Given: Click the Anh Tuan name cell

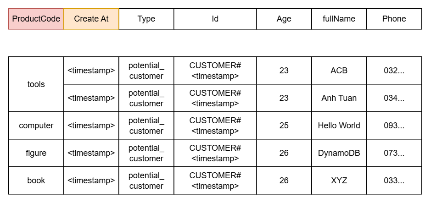Looking at the screenshot, I should (x=339, y=98).
